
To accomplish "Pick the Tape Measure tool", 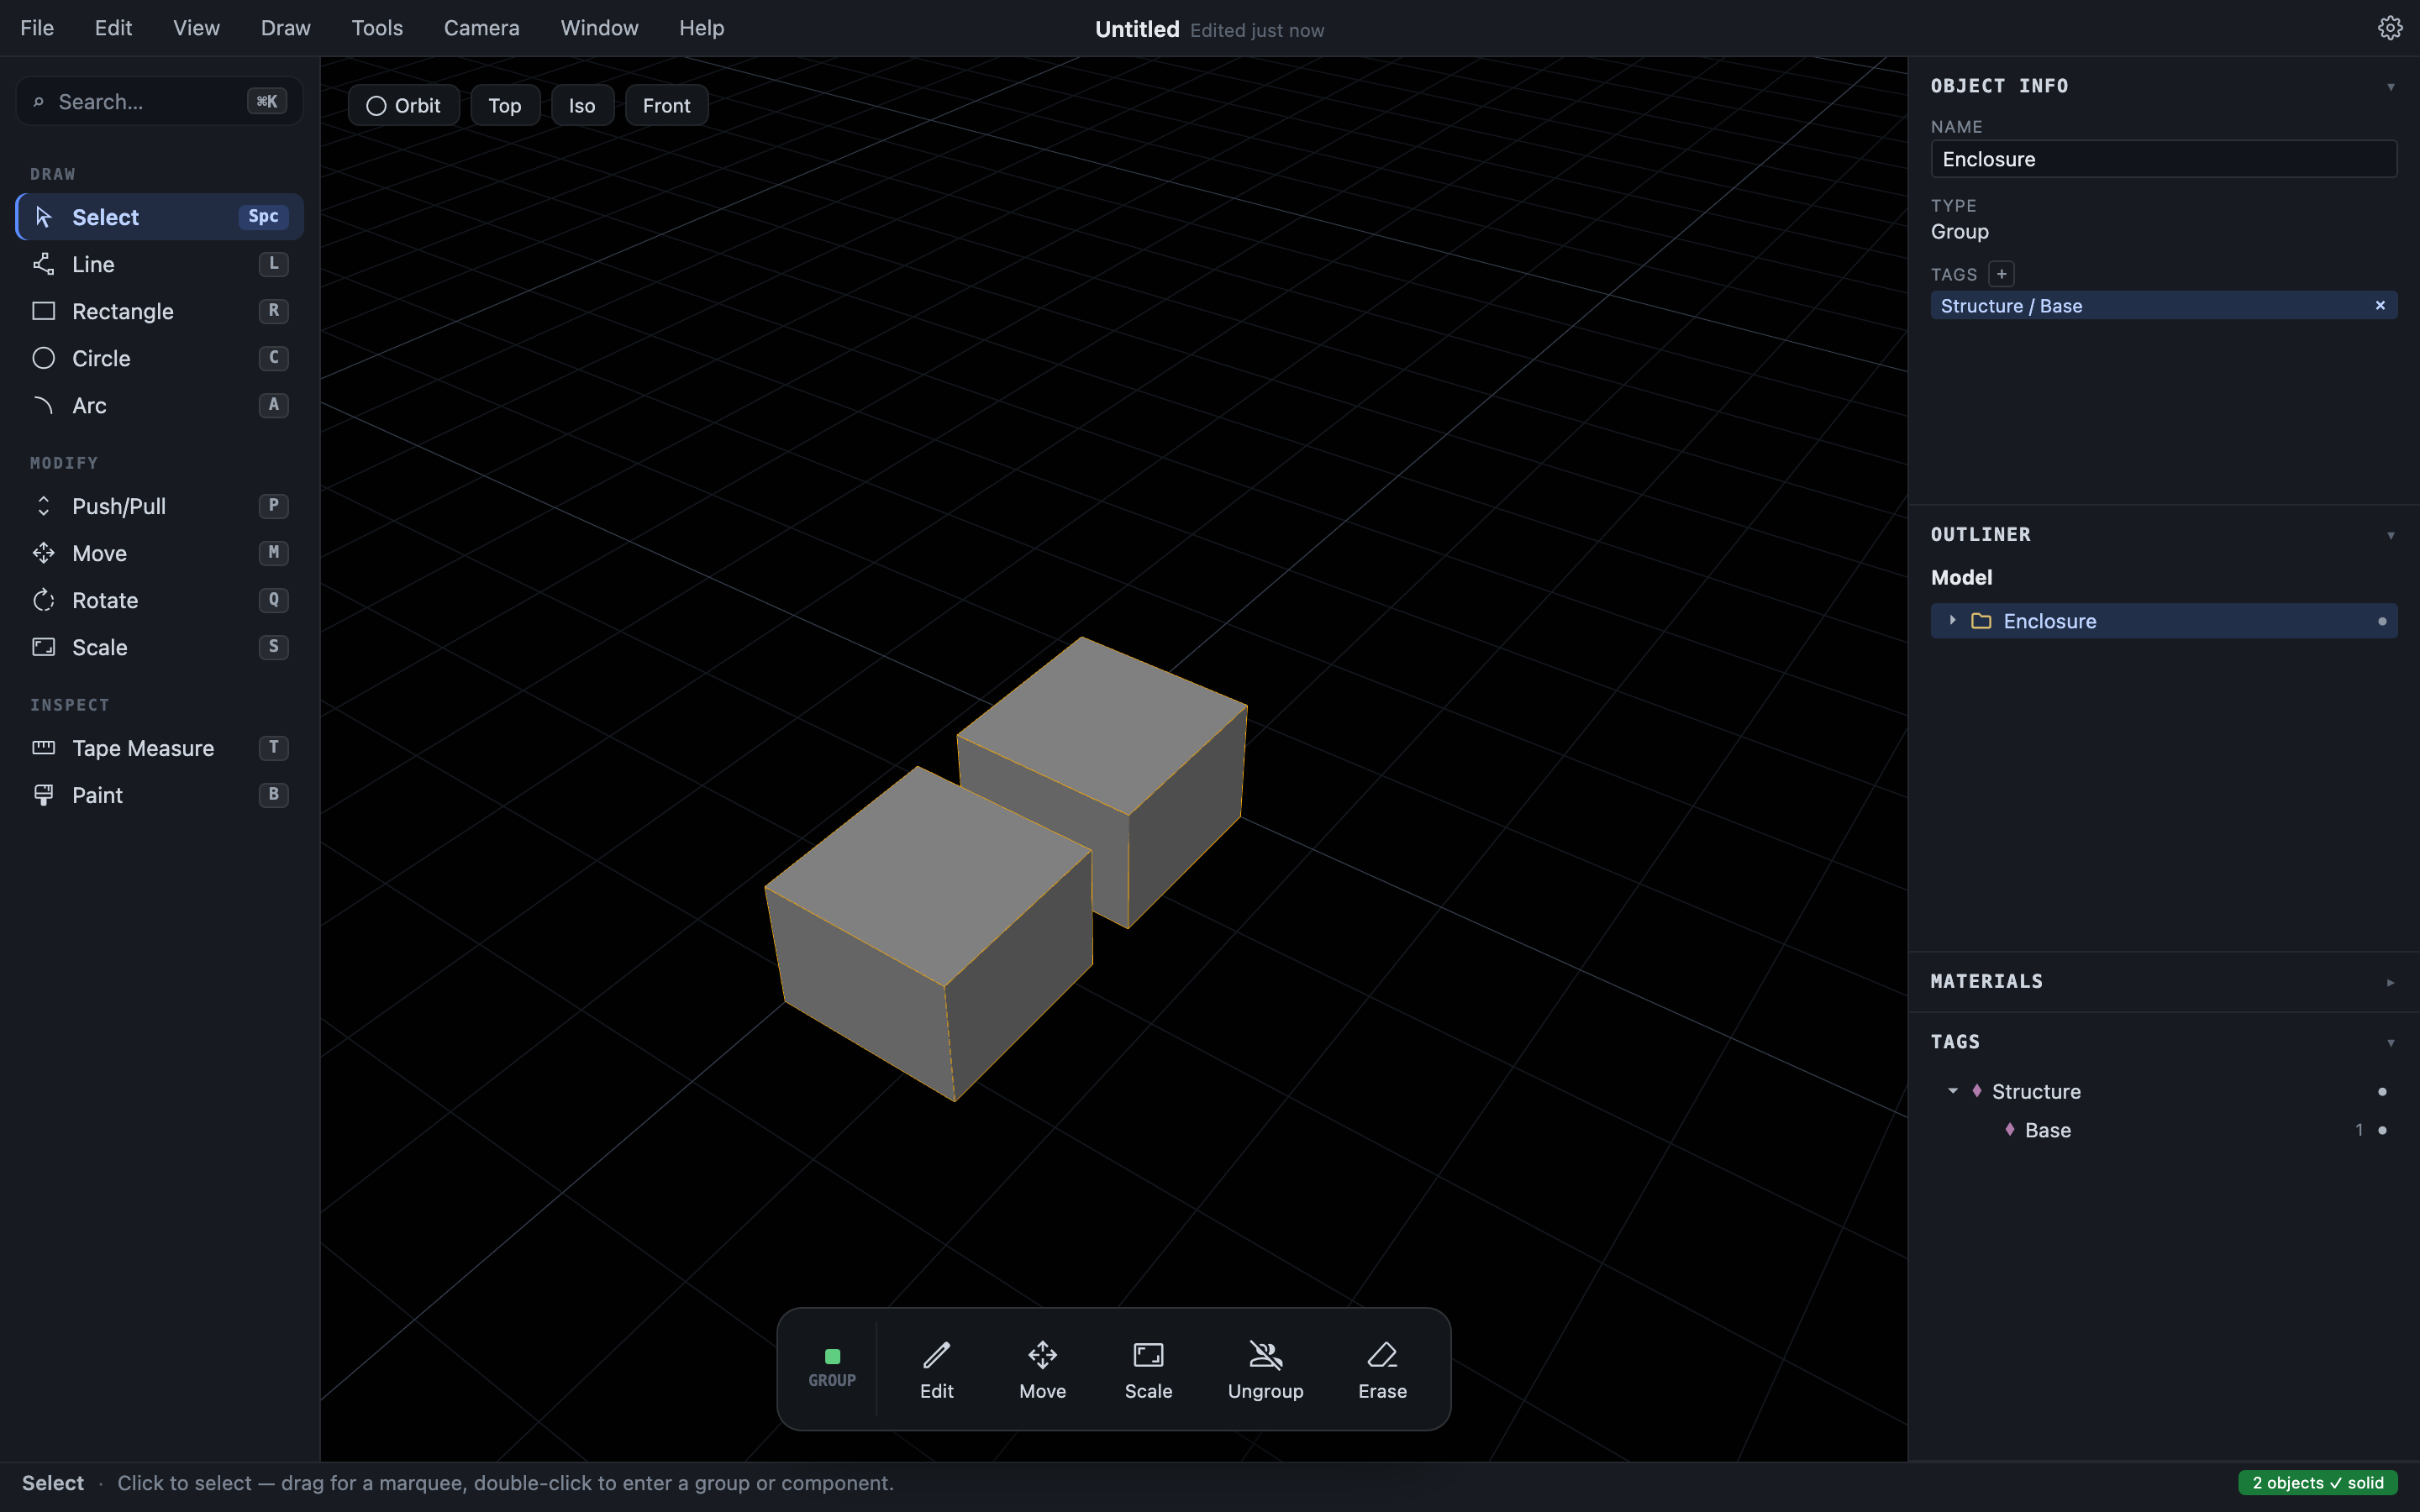I will pyautogui.click(x=160, y=748).
